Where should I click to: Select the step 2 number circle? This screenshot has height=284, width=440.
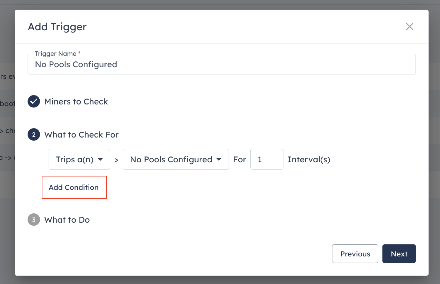coord(34,135)
